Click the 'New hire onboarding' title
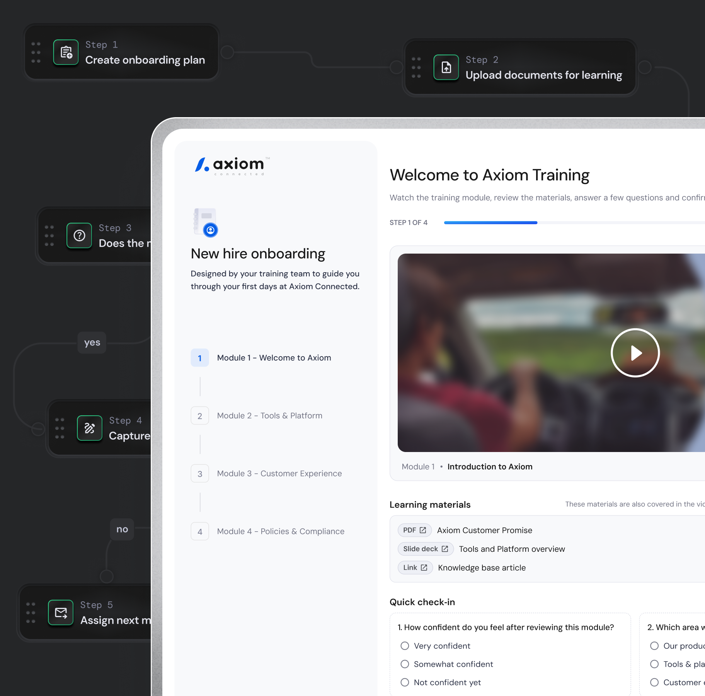Screen dimensions: 705x696 (x=258, y=254)
